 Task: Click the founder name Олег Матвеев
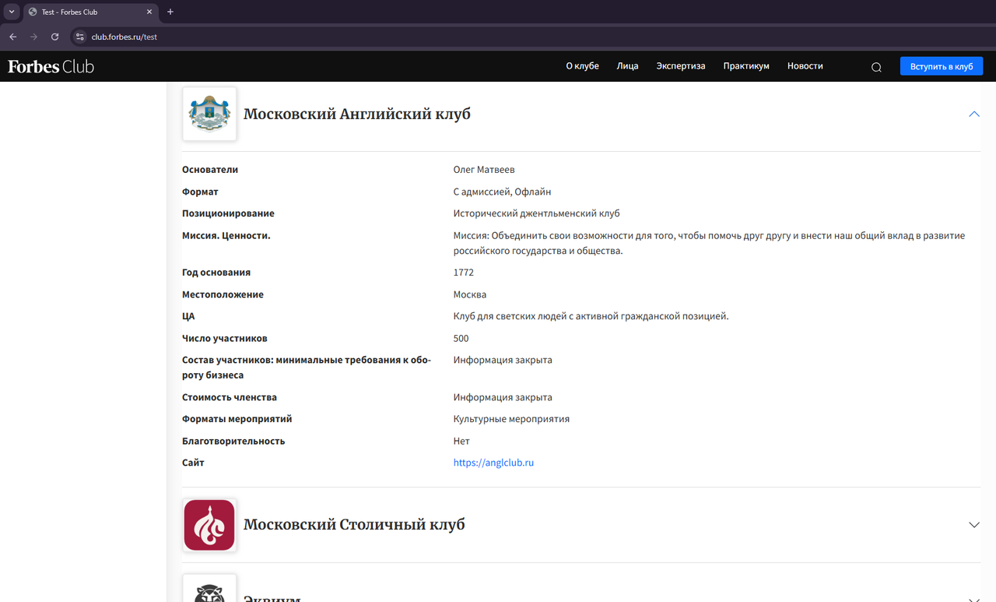pyautogui.click(x=484, y=170)
